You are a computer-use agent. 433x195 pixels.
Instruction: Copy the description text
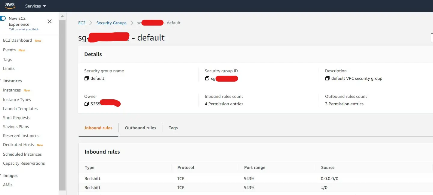pos(327,78)
